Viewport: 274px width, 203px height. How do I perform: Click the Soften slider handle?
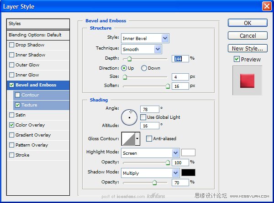click(168, 86)
